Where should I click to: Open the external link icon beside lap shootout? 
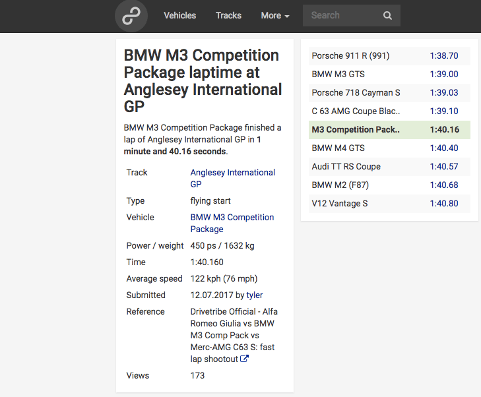[244, 359]
